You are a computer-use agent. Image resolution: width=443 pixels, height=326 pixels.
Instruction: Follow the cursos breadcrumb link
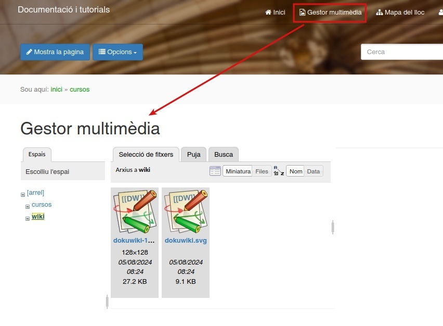(80, 90)
